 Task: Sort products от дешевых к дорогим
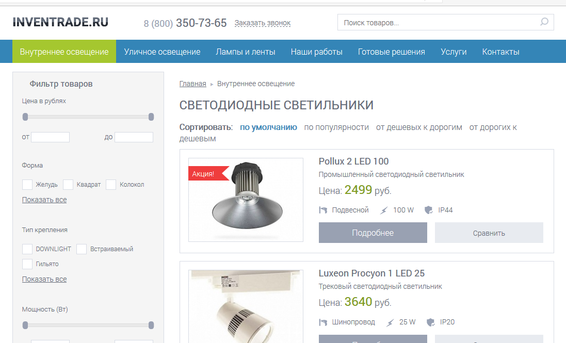pyautogui.click(x=420, y=127)
